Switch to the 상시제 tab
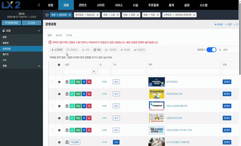This screenshot has height=146, width=241. click(58, 35)
